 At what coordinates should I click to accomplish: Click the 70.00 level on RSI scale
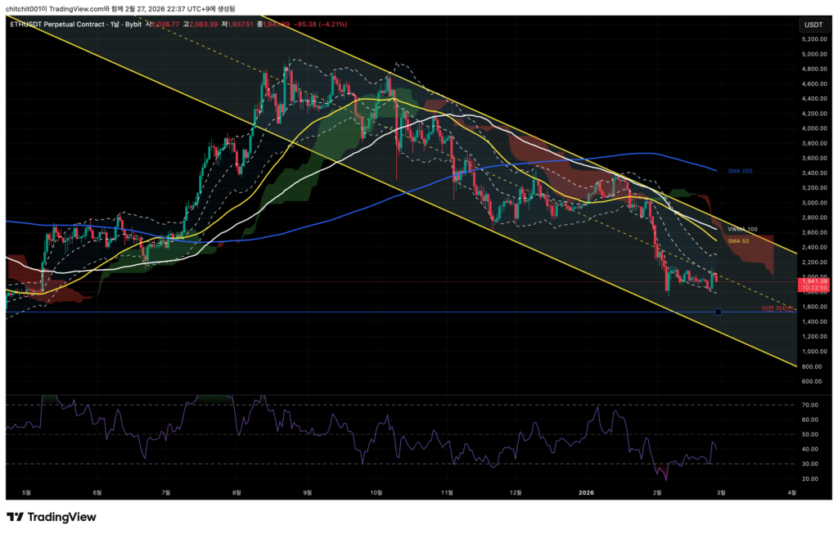(x=812, y=405)
